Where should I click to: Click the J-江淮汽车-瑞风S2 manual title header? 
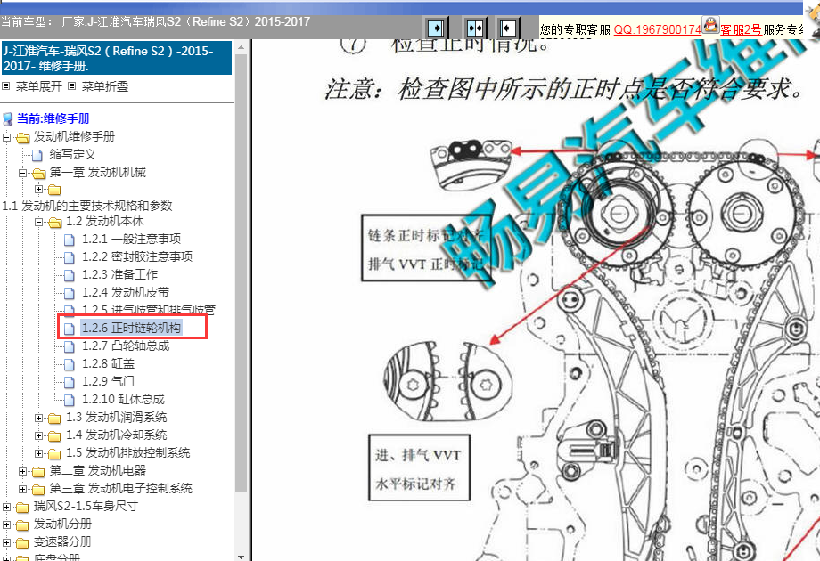click(x=116, y=58)
